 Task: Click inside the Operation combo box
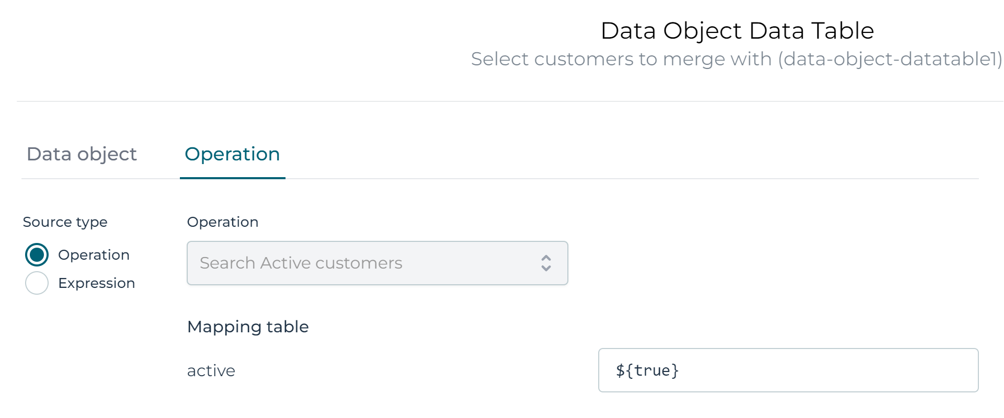[x=366, y=263]
